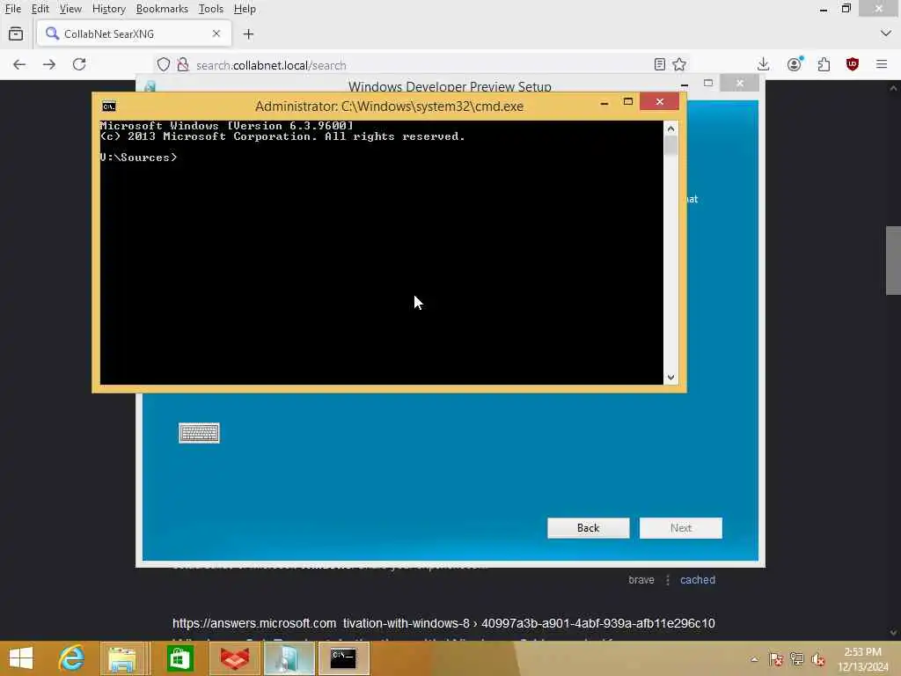Open the Windows Start button
This screenshot has width=901, height=676.
point(21,658)
